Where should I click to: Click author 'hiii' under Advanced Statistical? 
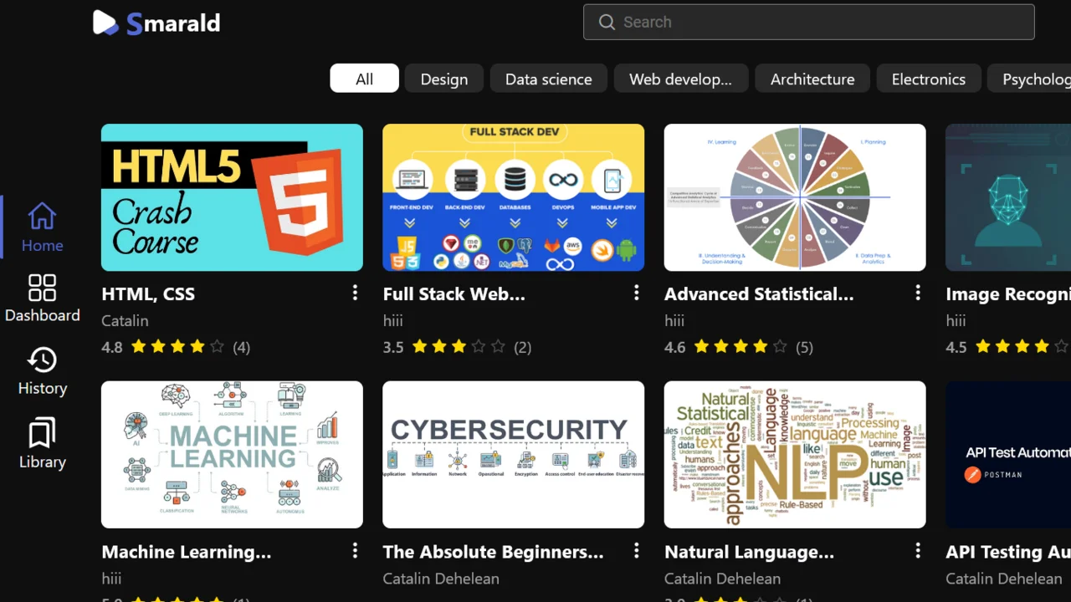click(674, 320)
